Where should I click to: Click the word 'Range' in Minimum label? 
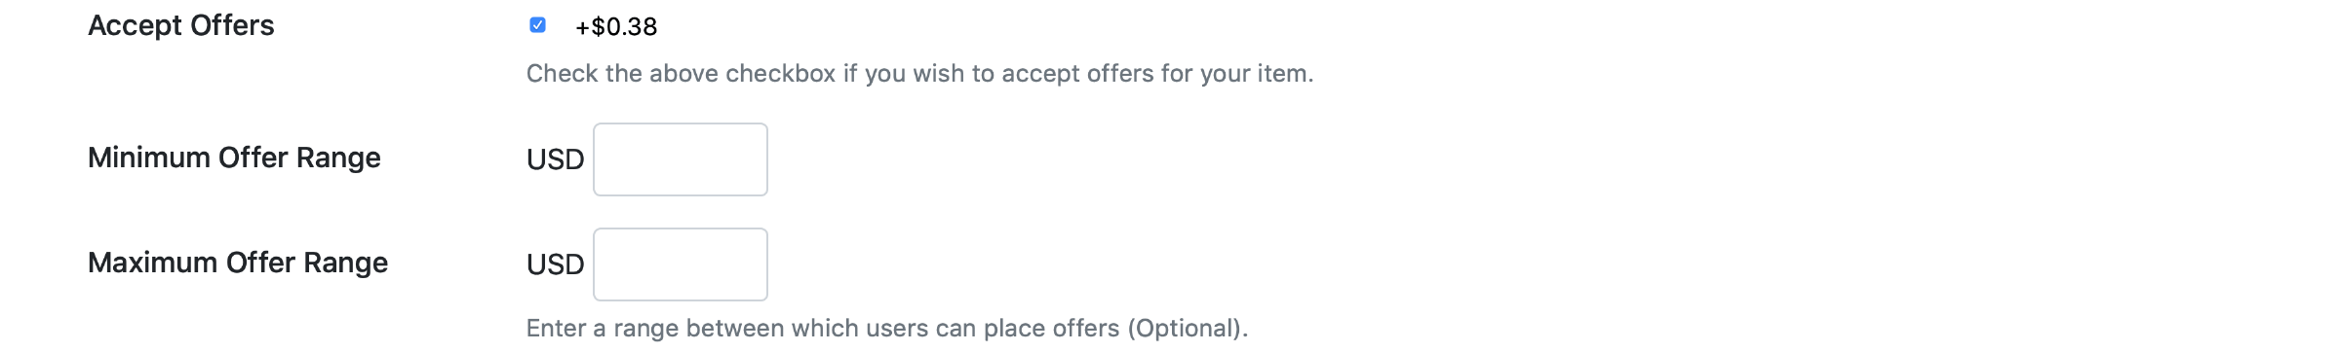[x=338, y=158]
